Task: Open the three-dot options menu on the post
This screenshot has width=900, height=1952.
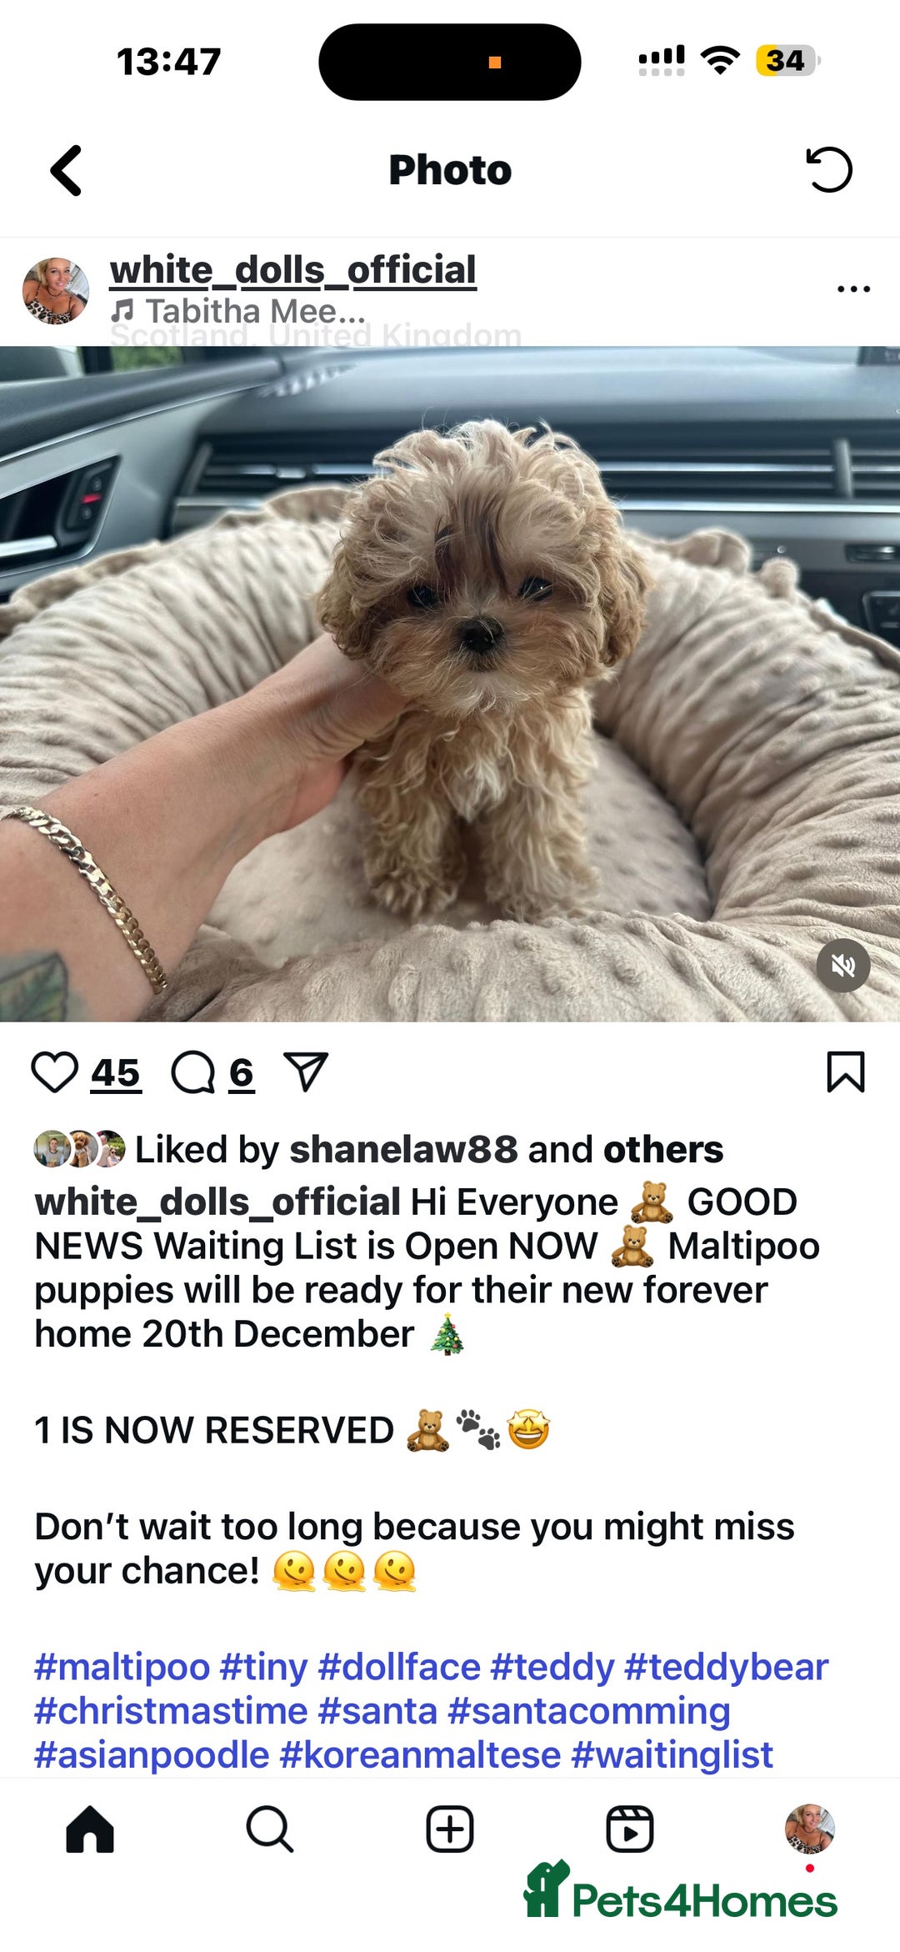Action: point(853,289)
